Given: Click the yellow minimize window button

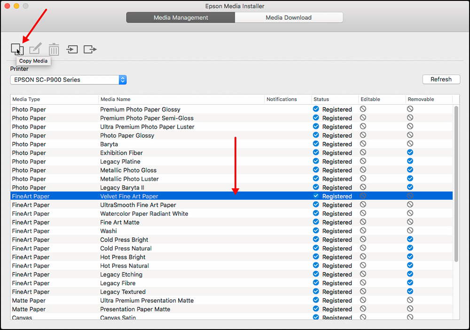Looking at the screenshot, I should tap(16, 6).
